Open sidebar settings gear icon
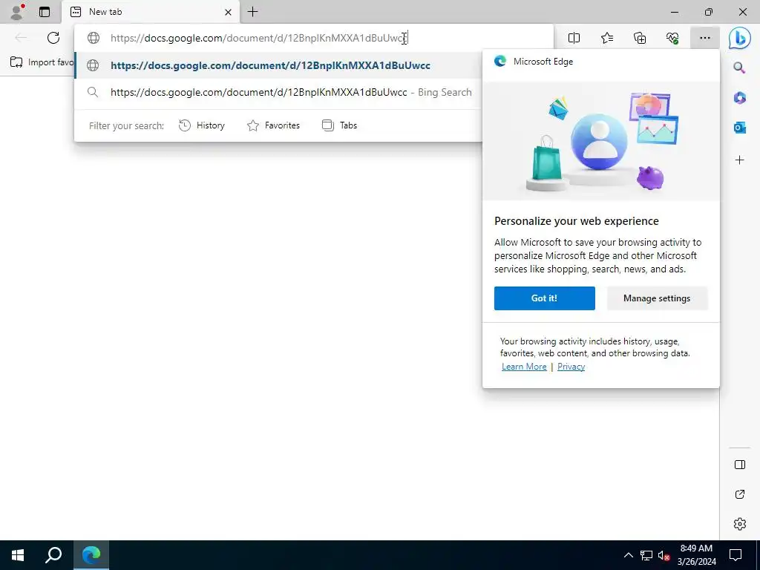Screen dimensions: 760x570 pyautogui.click(x=740, y=524)
